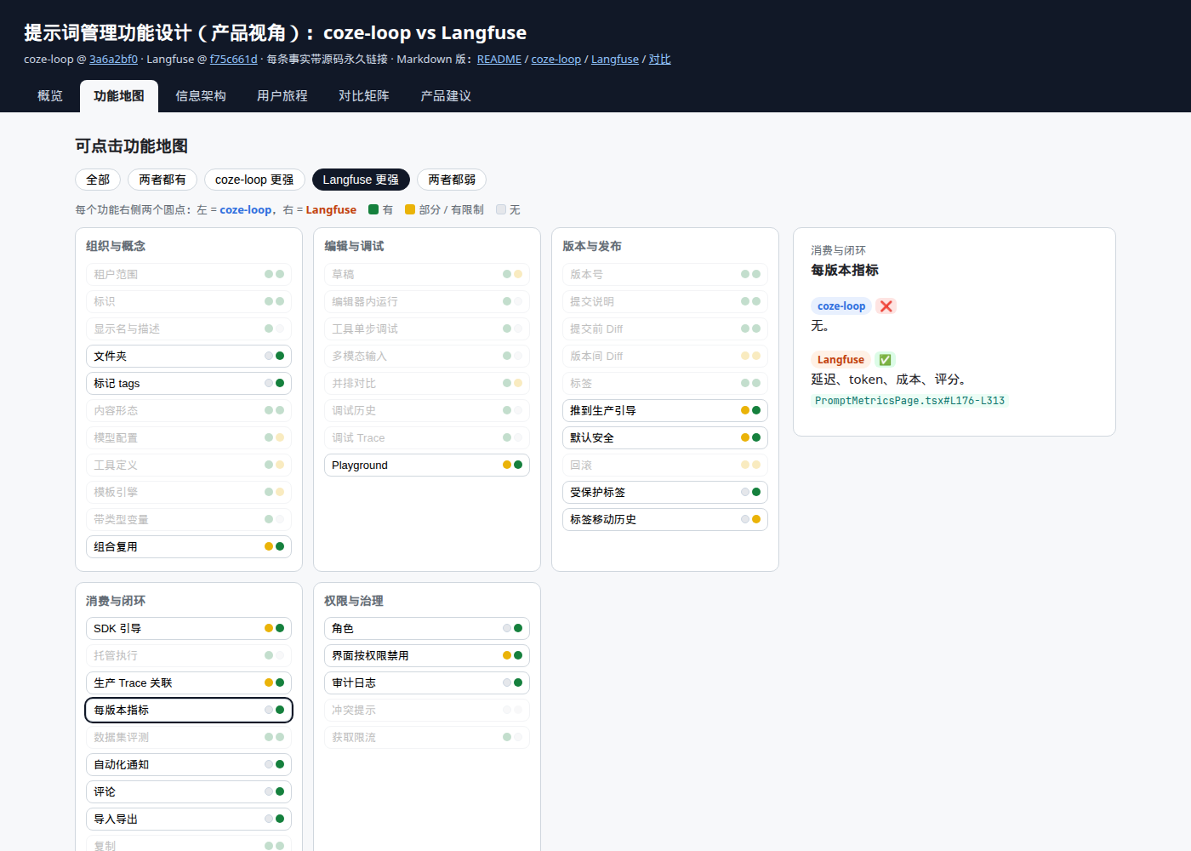
Task: Open the PromptMetricsPage.tsx#L176-L313 source link
Action: (x=909, y=401)
